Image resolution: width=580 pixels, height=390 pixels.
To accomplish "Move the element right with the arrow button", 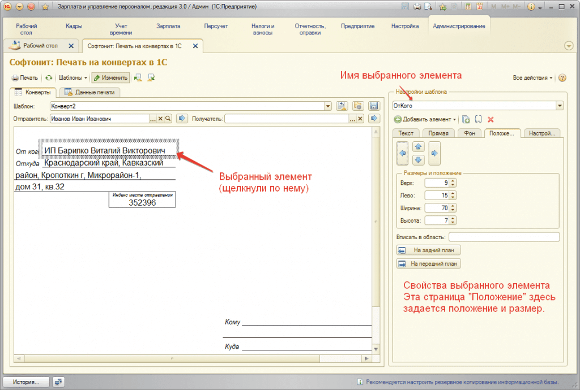I will pyautogui.click(x=434, y=153).
